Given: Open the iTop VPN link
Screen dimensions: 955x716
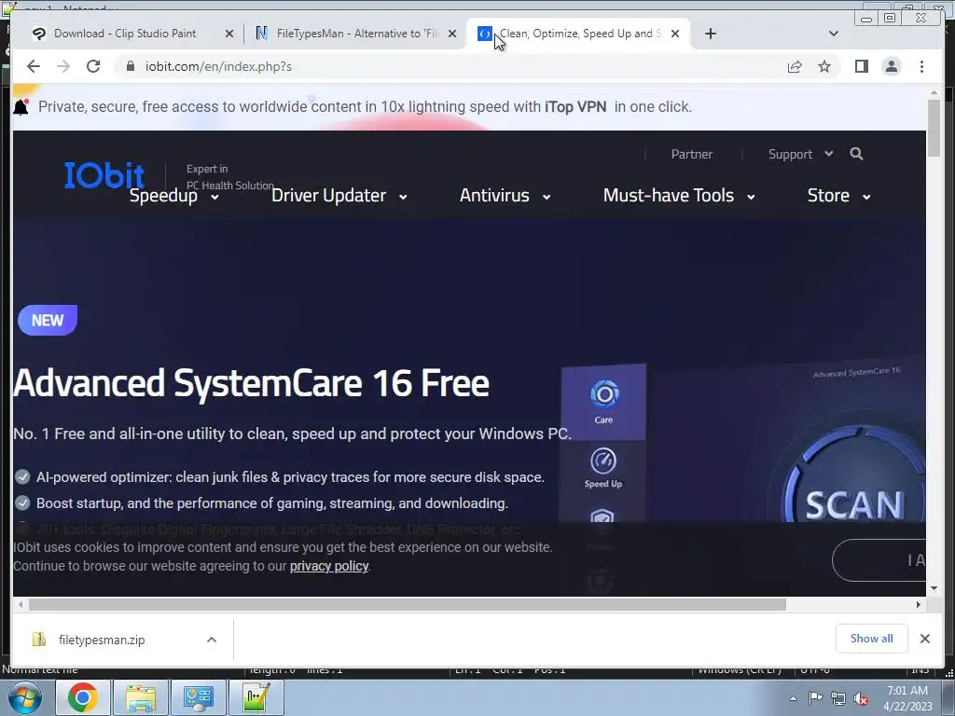Looking at the screenshot, I should click(x=574, y=106).
